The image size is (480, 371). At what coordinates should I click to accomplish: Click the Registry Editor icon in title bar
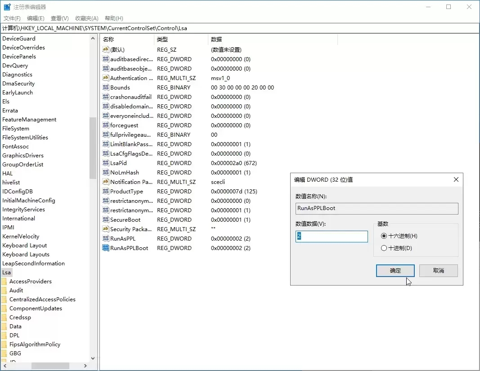pos(7,7)
